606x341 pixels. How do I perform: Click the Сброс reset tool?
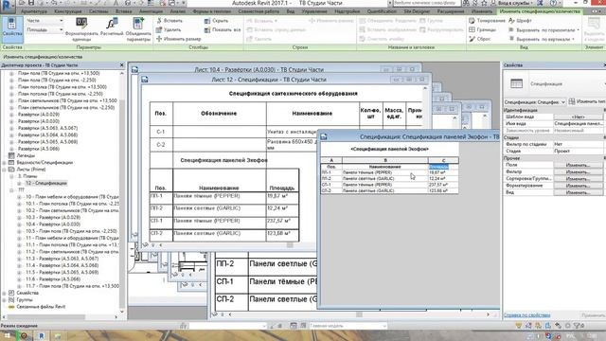[x=480, y=39]
